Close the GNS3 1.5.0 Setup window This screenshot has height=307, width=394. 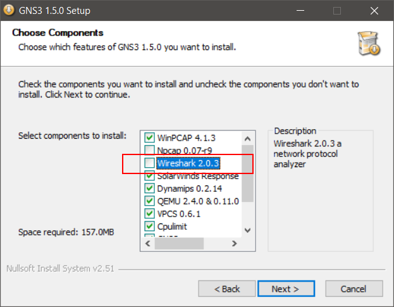pos(374,11)
